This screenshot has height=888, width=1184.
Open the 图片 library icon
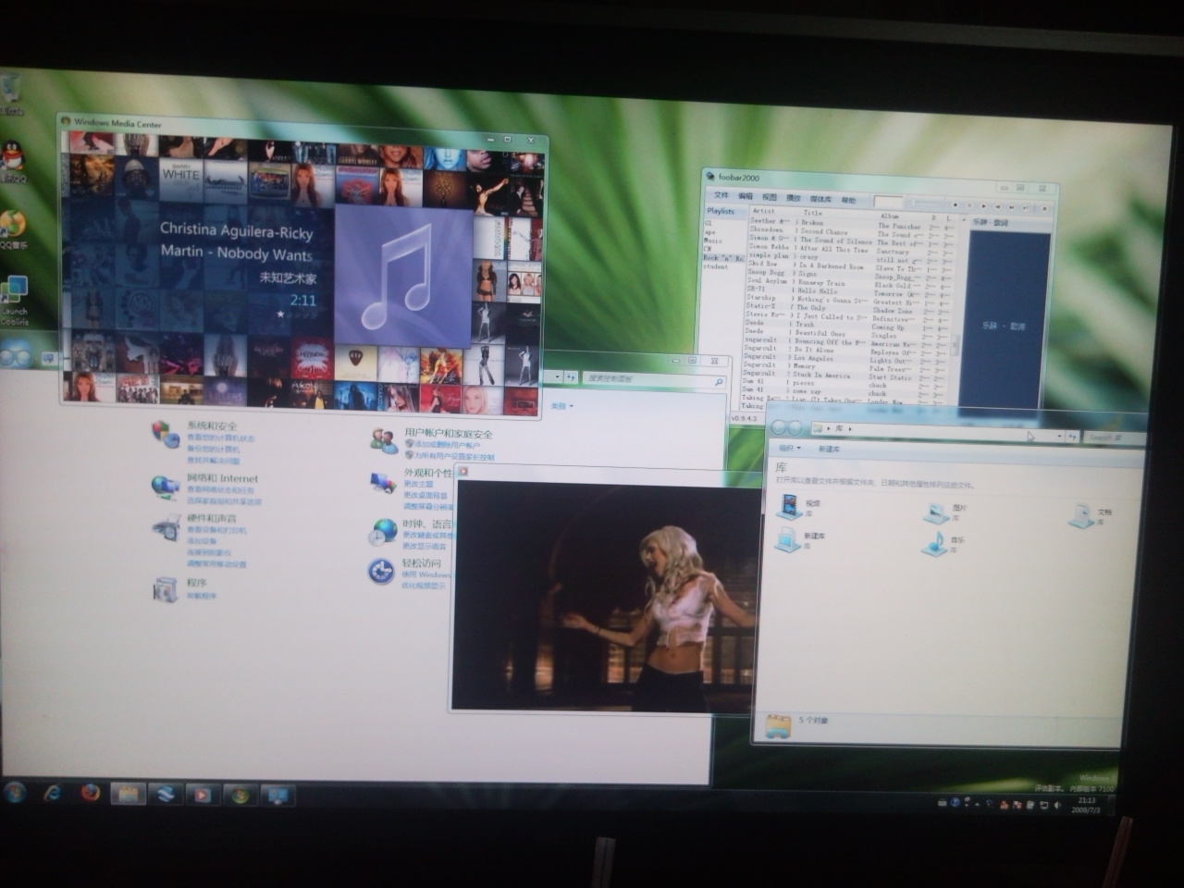[935, 512]
